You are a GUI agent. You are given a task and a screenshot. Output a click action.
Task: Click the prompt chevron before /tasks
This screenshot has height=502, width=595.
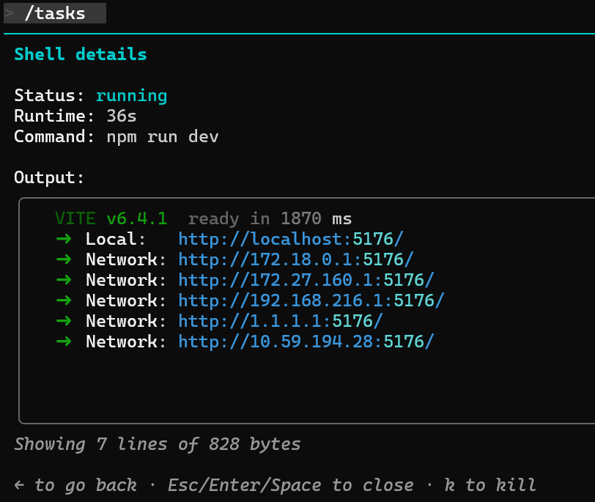pos(9,13)
